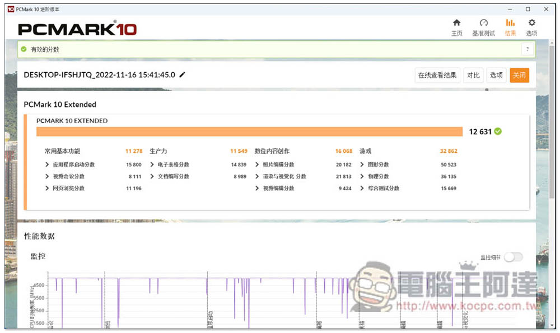Click the 有效的分数 green check icon

(x=24, y=49)
